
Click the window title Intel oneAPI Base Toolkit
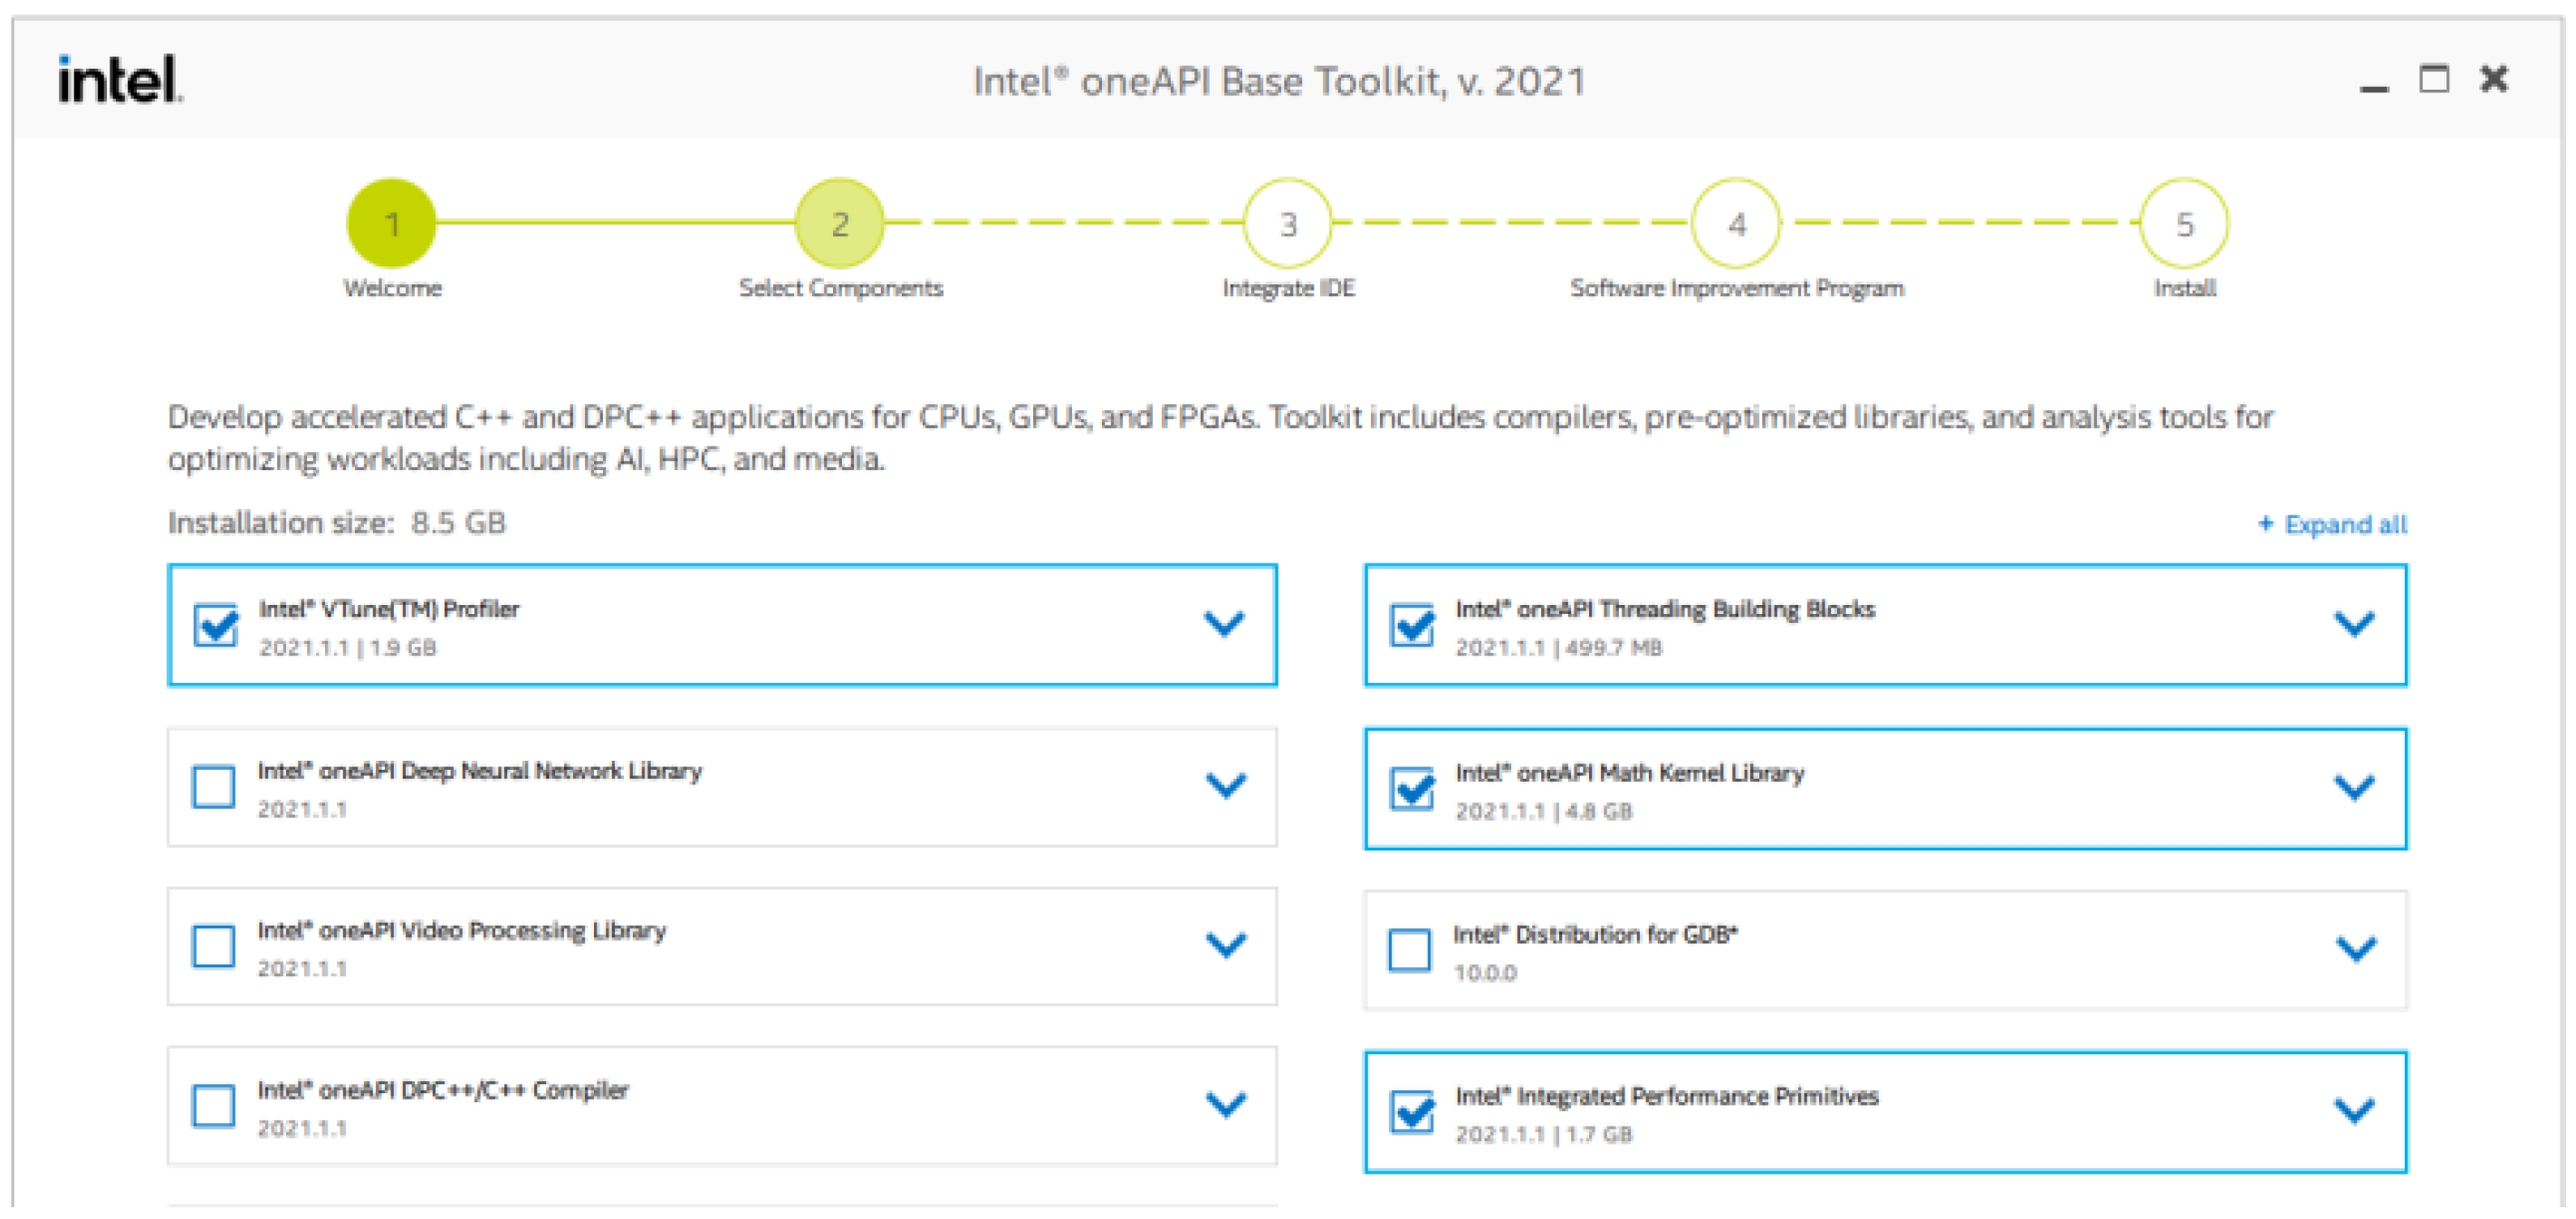pyautogui.click(x=1279, y=81)
